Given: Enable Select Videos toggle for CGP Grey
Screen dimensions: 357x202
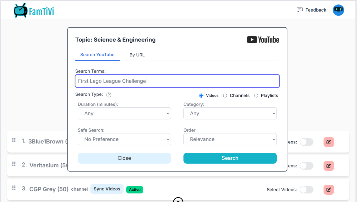Looking at the screenshot, I should (306, 190).
